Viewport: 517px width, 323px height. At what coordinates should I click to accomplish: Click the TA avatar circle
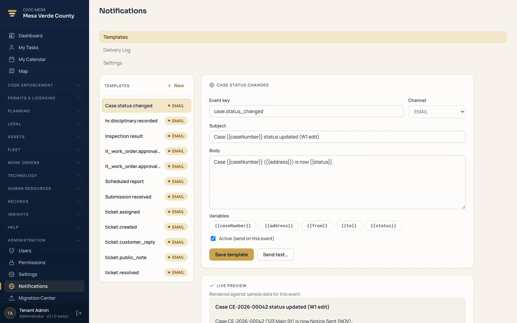click(x=10, y=313)
